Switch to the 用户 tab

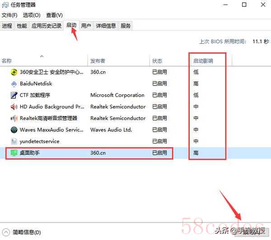pos(86,26)
